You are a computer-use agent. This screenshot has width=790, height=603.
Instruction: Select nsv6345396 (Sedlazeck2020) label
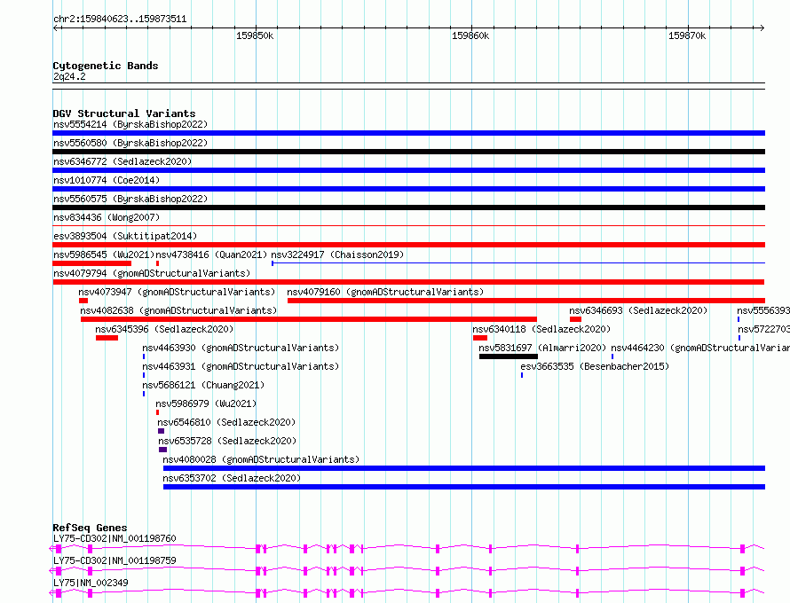(x=164, y=329)
